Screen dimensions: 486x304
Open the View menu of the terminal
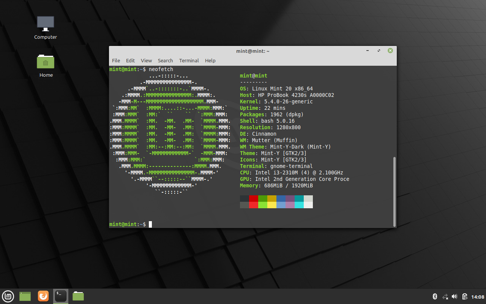[x=146, y=60]
